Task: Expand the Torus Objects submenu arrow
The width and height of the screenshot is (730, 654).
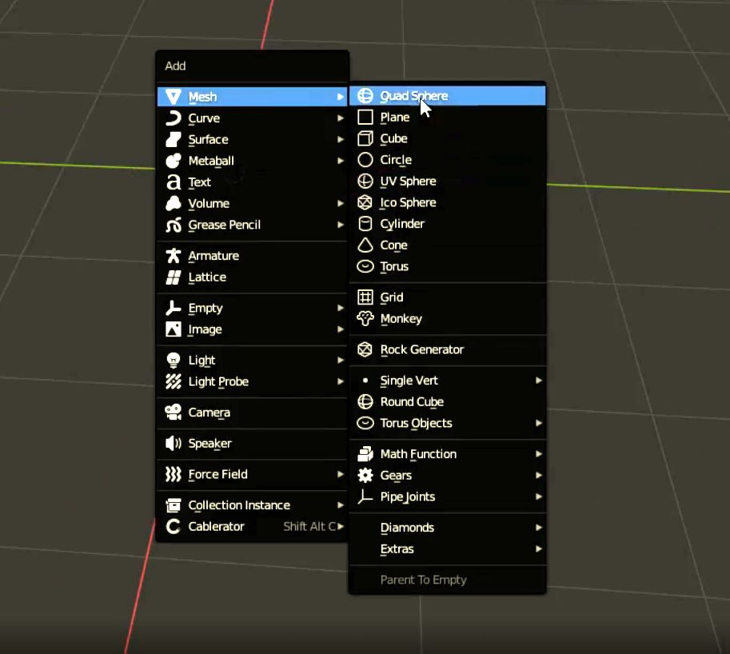Action: tap(539, 423)
